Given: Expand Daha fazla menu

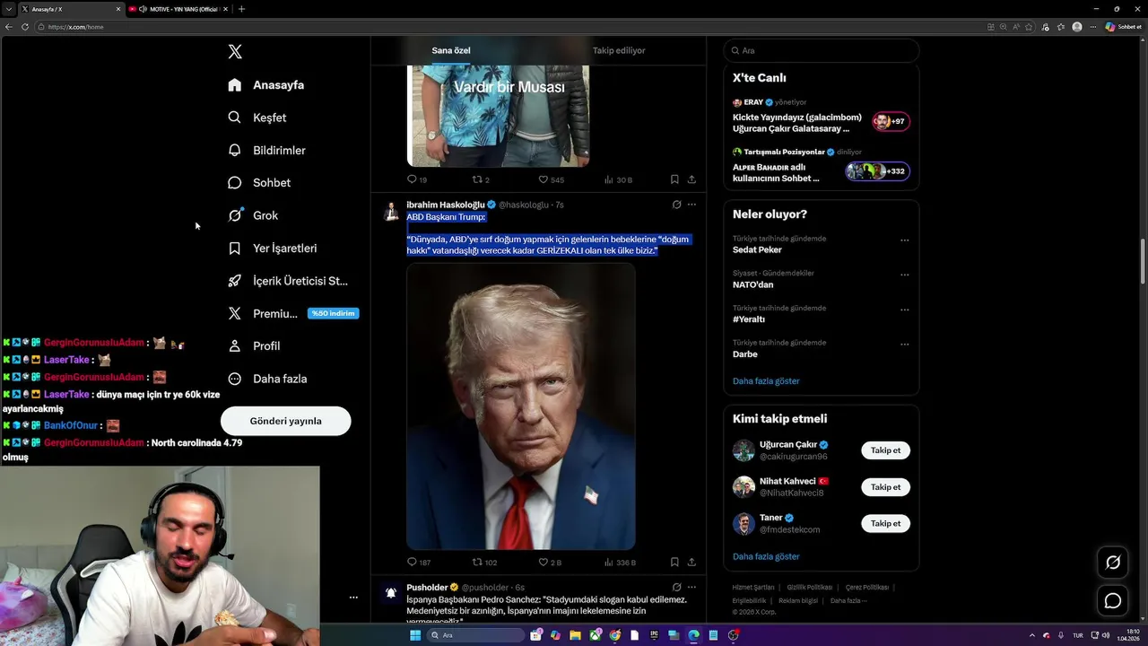Looking at the screenshot, I should pos(268,379).
